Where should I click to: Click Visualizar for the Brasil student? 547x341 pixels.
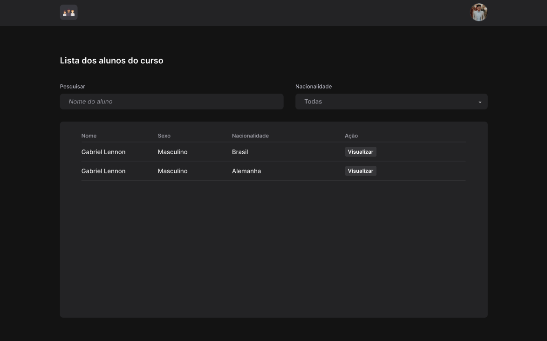tap(360, 151)
